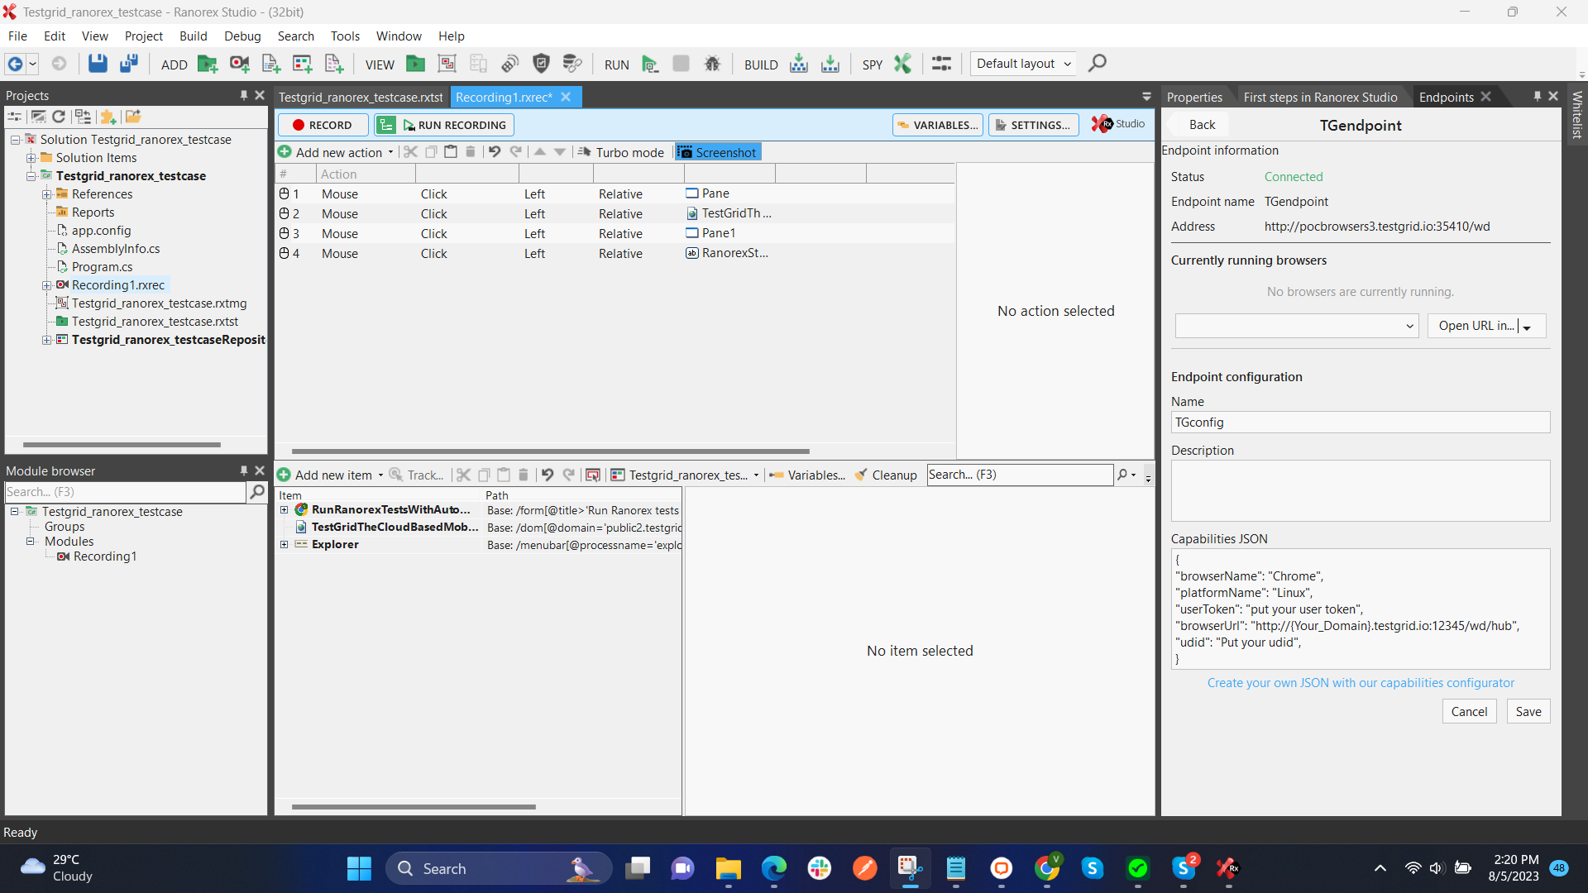Move action up with the up arrow
The width and height of the screenshot is (1588, 893).
point(540,151)
